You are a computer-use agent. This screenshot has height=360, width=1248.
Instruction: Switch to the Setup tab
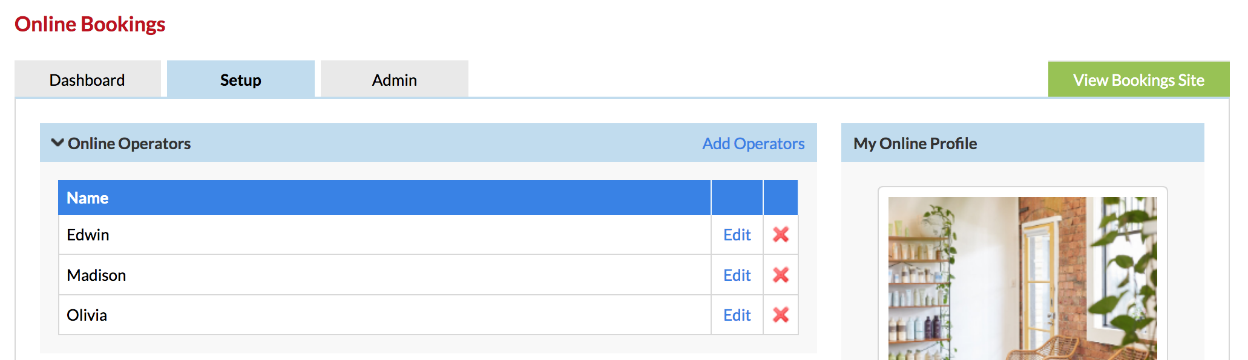(x=241, y=79)
